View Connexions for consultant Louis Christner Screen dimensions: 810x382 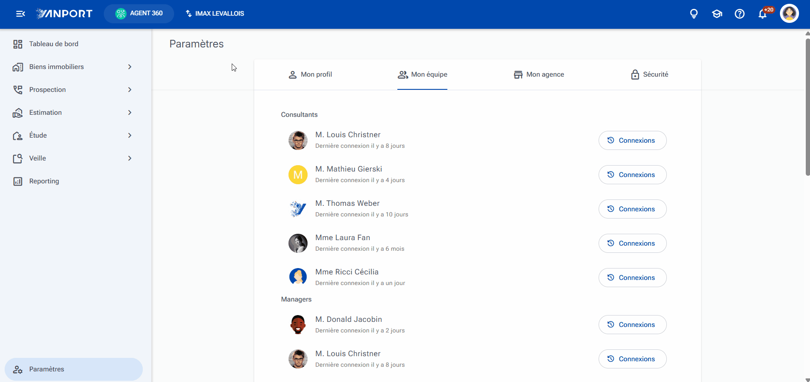632,141
